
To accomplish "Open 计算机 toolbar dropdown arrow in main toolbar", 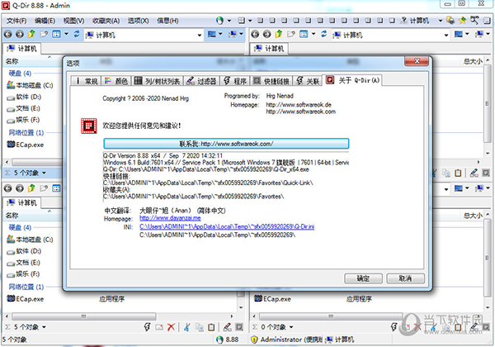I will (441, 21).
